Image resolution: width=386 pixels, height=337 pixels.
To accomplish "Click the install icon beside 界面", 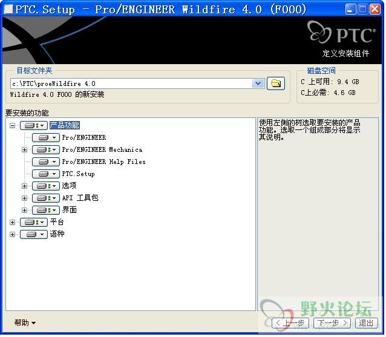I will point(46,210).
